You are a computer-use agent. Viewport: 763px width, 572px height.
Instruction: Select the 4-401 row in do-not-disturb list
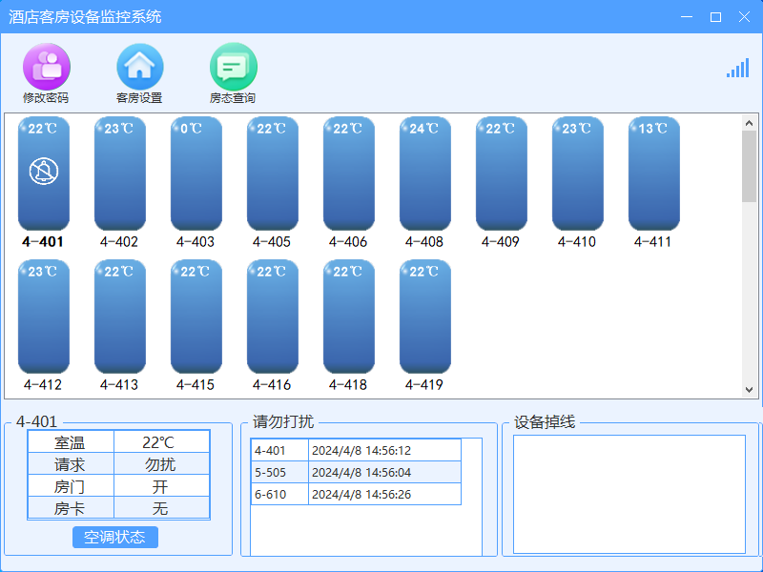click(356, 450)
